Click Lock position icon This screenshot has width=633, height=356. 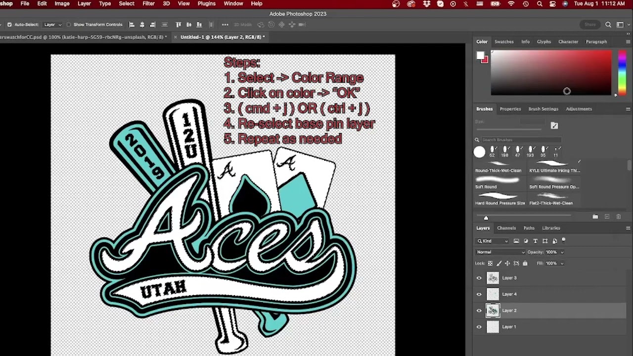click(x=507, y=264)
